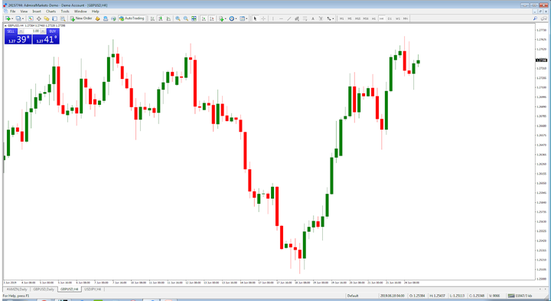This screenshot has height=301, width=551.
Task: Toggle the AutoTrading button
Action: point(132,18)
